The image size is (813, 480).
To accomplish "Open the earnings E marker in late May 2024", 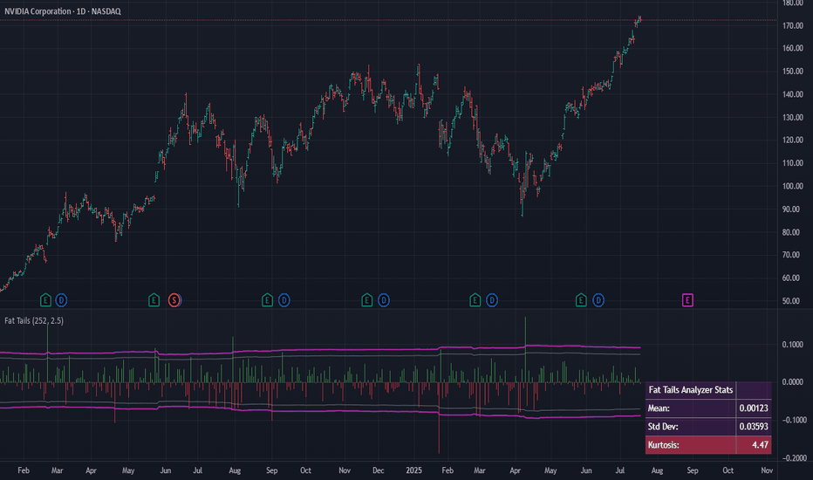I will (154, 300).
